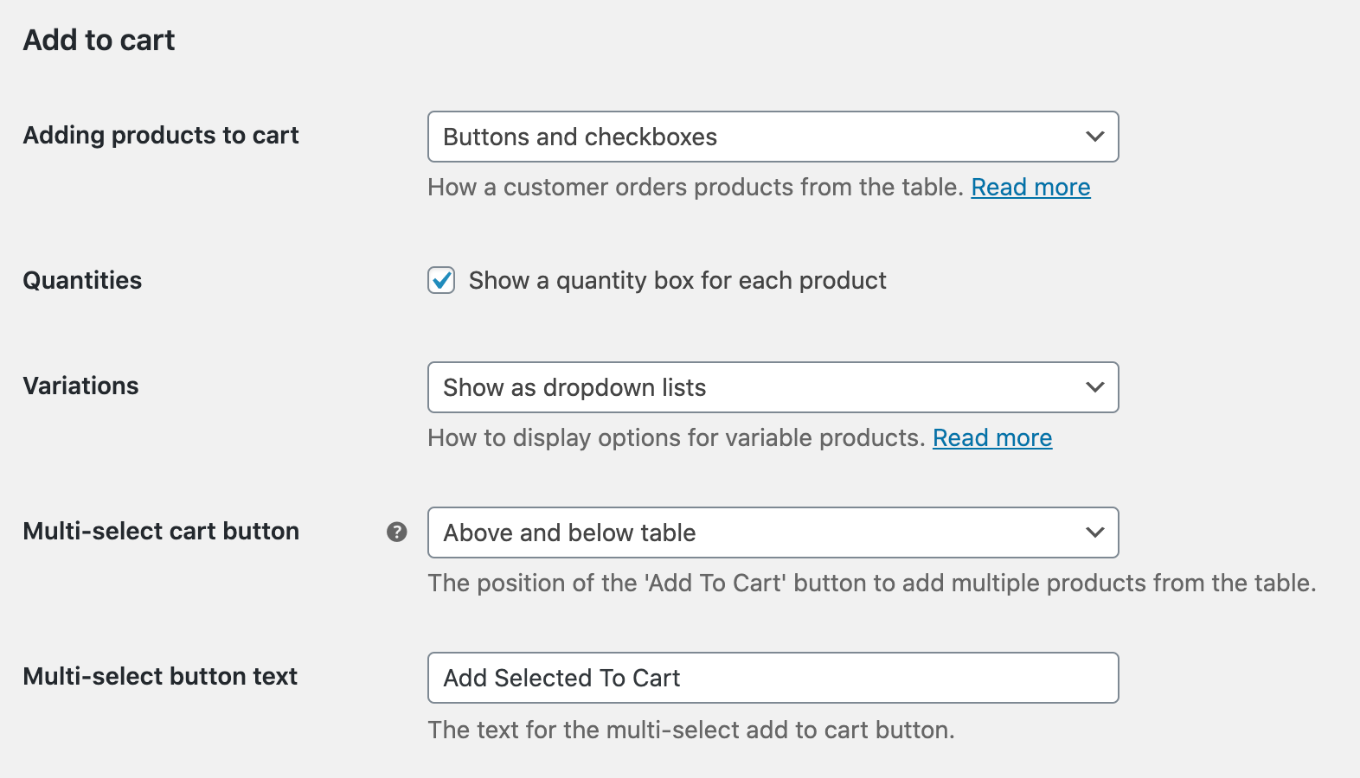Click the 'Quantities' setting label
The image size is (1360, 778).
82,280
